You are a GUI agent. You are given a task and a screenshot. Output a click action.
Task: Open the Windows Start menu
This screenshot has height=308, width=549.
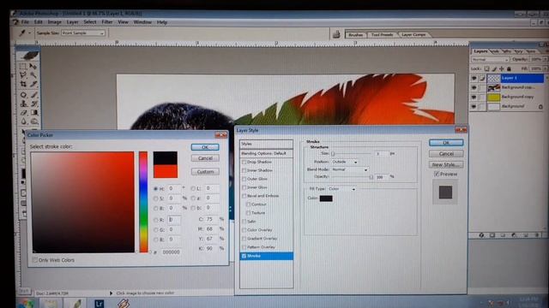pos(27,304)
